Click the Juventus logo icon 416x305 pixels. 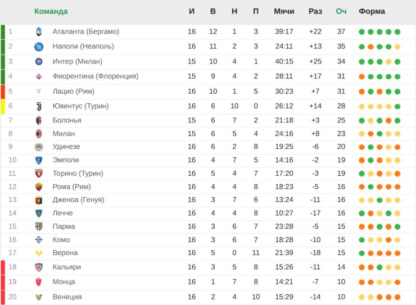[39, 106]
